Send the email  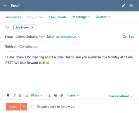(x=13, y=107)
